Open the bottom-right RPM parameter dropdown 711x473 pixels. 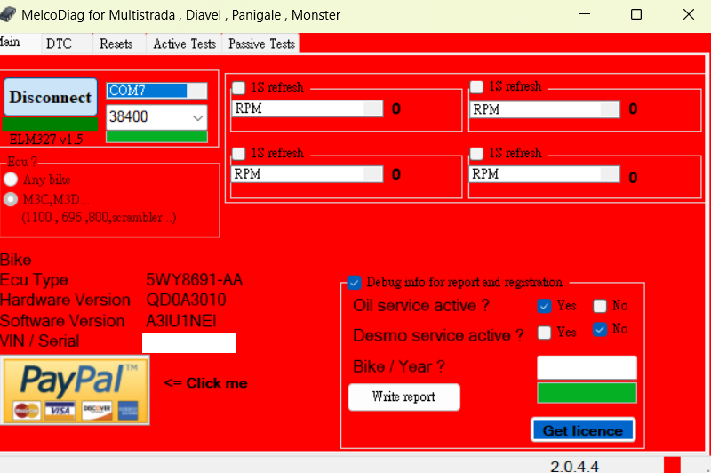click(x=545, y=174)
